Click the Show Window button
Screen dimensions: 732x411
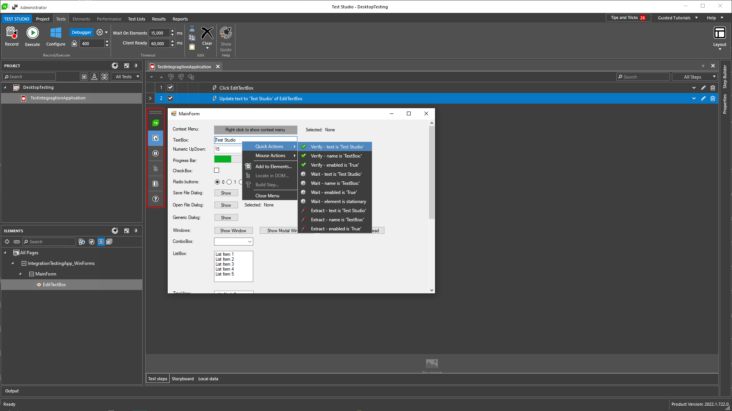click(233, 230)
